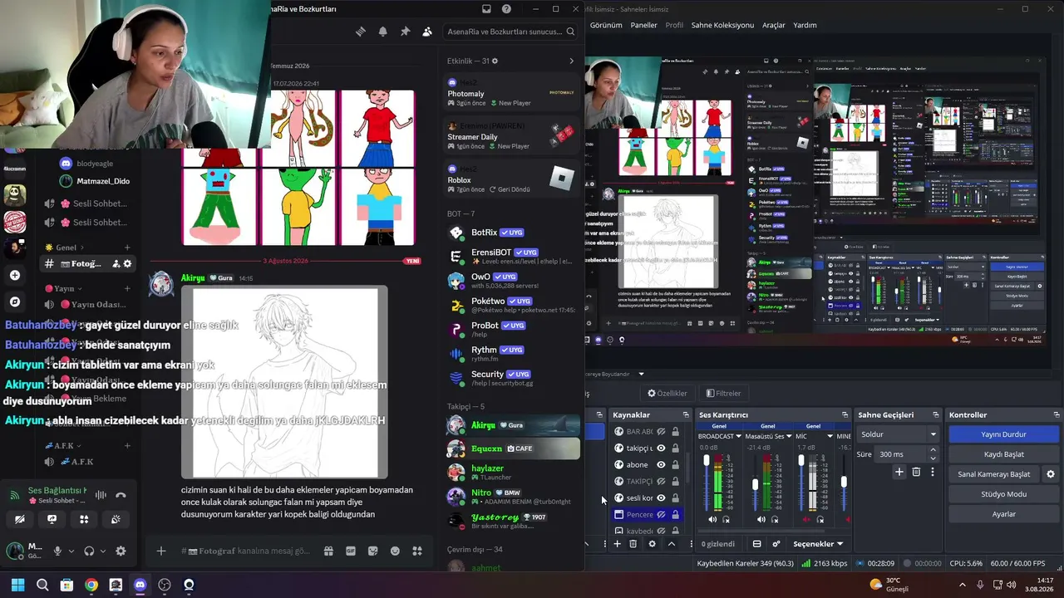Add a source in OBS Kaynaklar

point(617,544)
